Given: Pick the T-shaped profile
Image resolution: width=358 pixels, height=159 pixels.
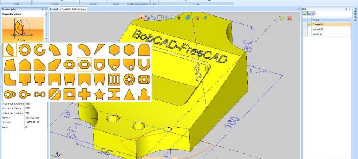Looking at the screenshot, I should pyautogui.click(x=25, y=79).
